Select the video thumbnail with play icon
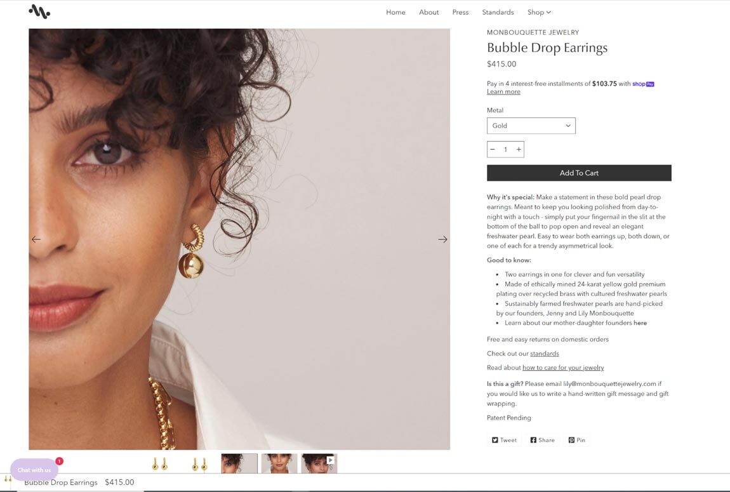The width and height of the screenshot is (730, 492). pos(319,463)
